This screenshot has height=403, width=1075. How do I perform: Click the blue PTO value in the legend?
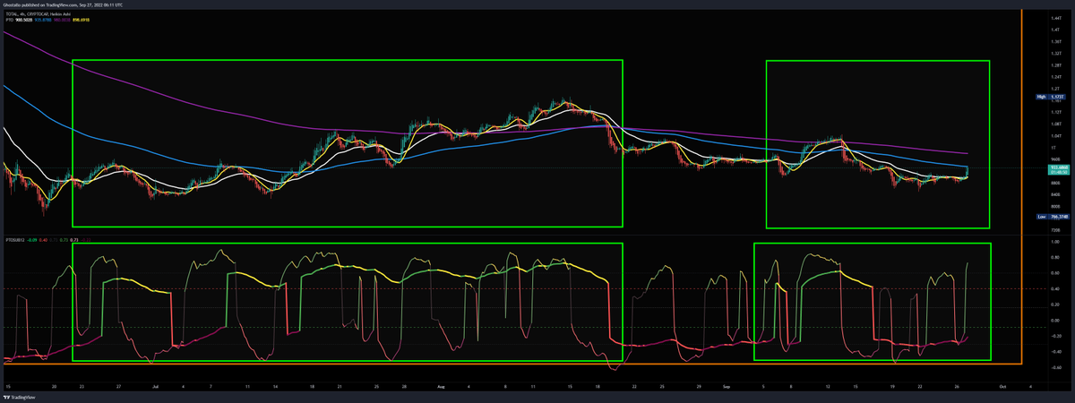tap(43, 20)
